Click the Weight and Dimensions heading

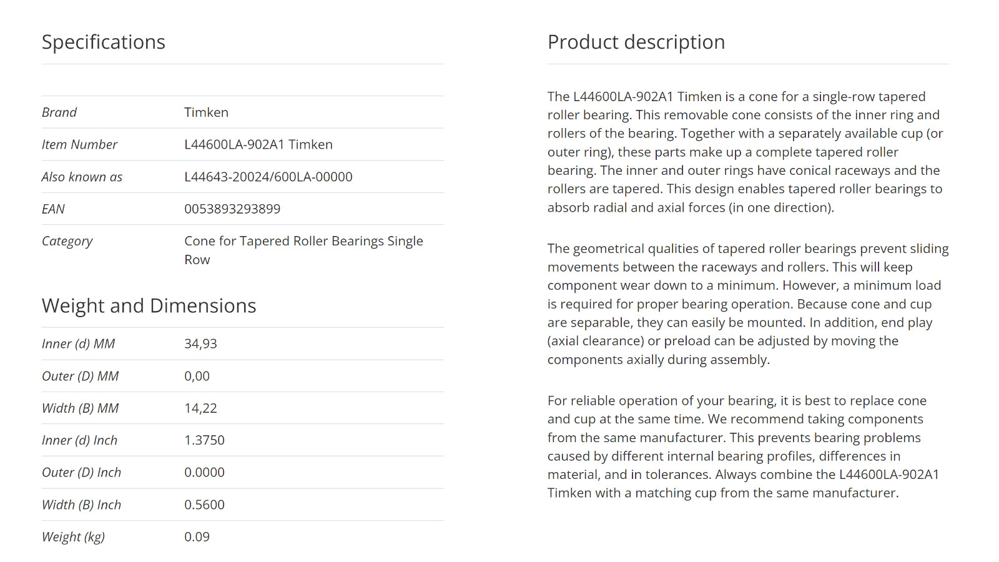(x=149, y=305)
